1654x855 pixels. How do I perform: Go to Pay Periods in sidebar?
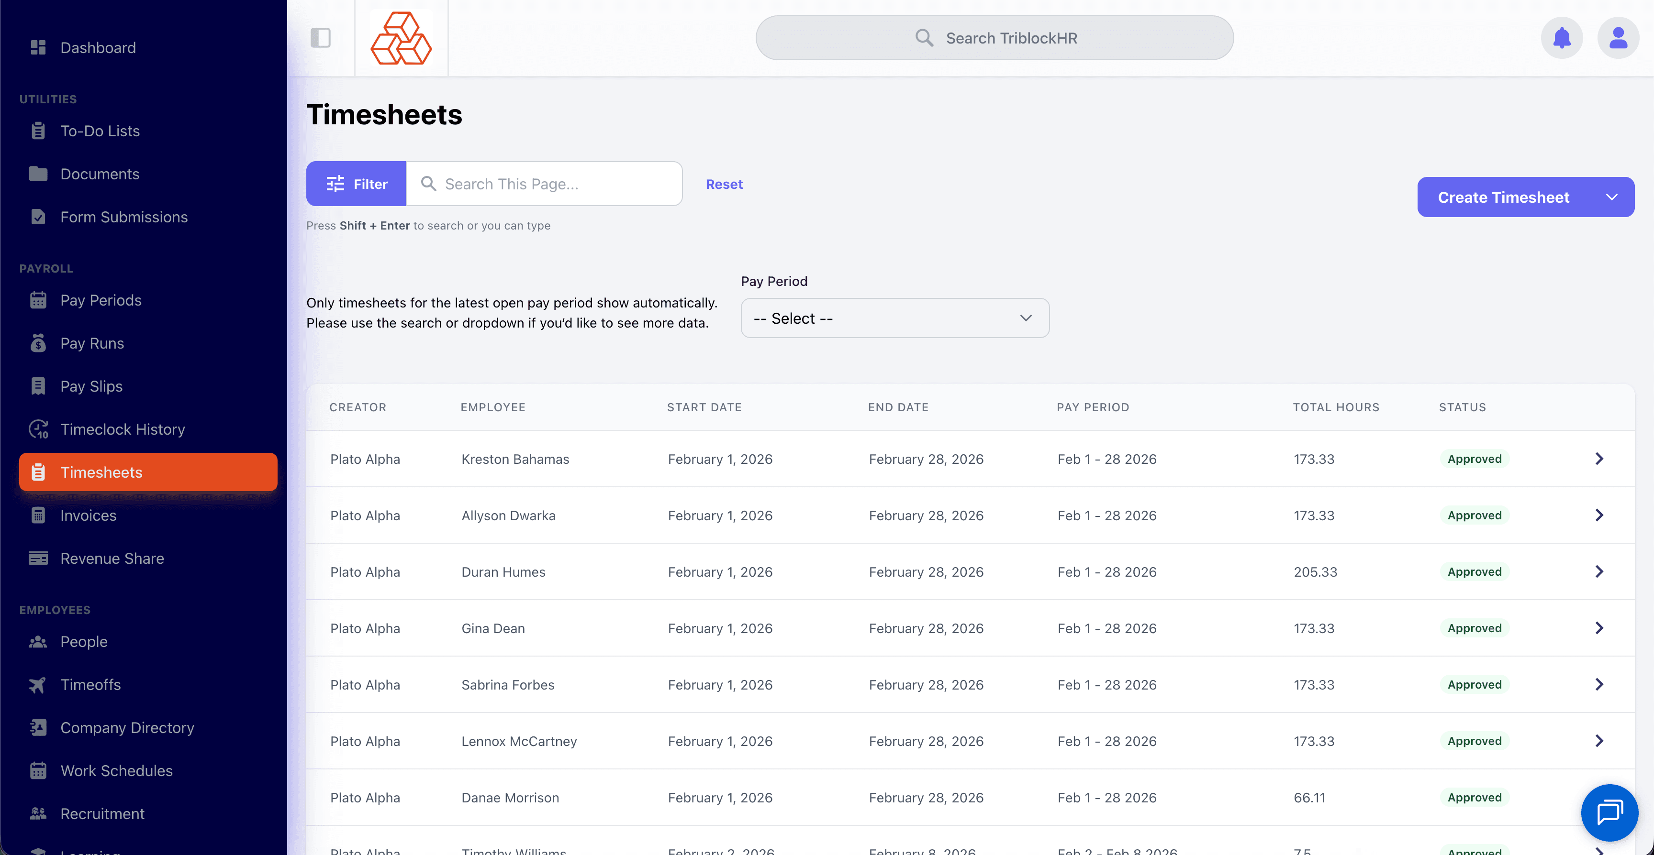[101, 300]
